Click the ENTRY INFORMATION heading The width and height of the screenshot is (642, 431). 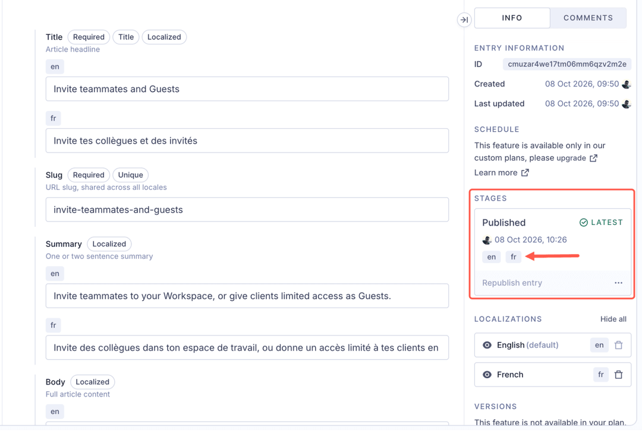tap(519, 48)
